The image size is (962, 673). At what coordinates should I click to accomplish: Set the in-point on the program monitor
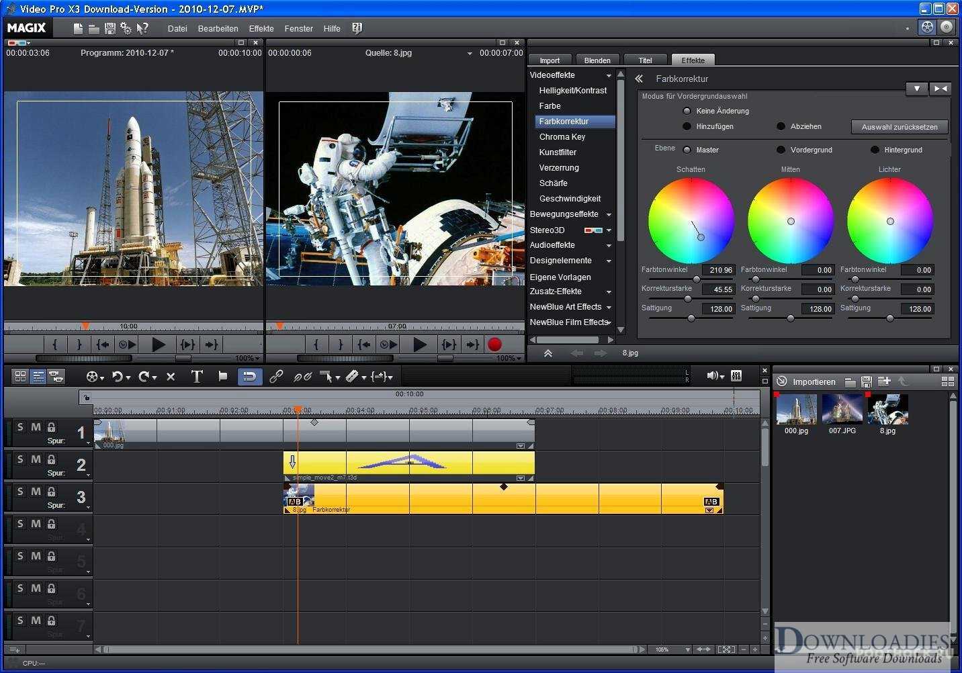(x=55, y=345)
